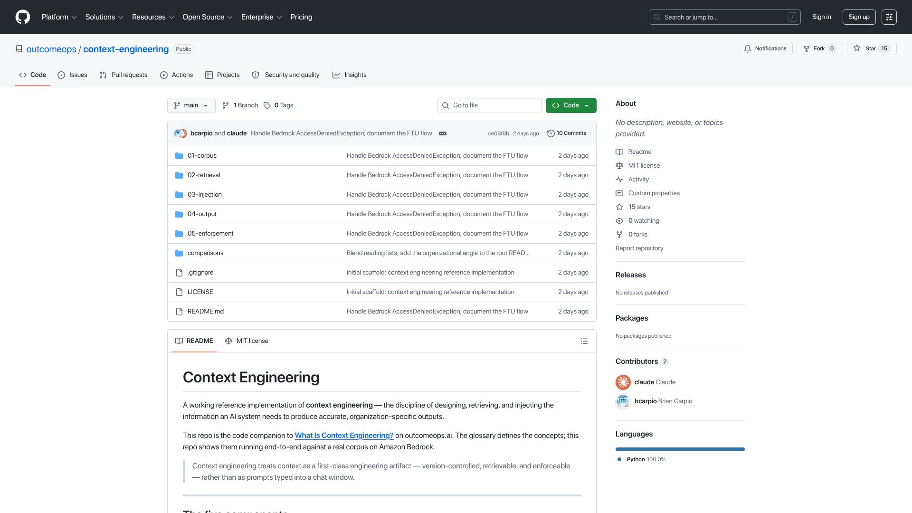Open the main branch dropdown
Image resolution: width=912 pixels, height=513 pixels.
click(191, 105)
